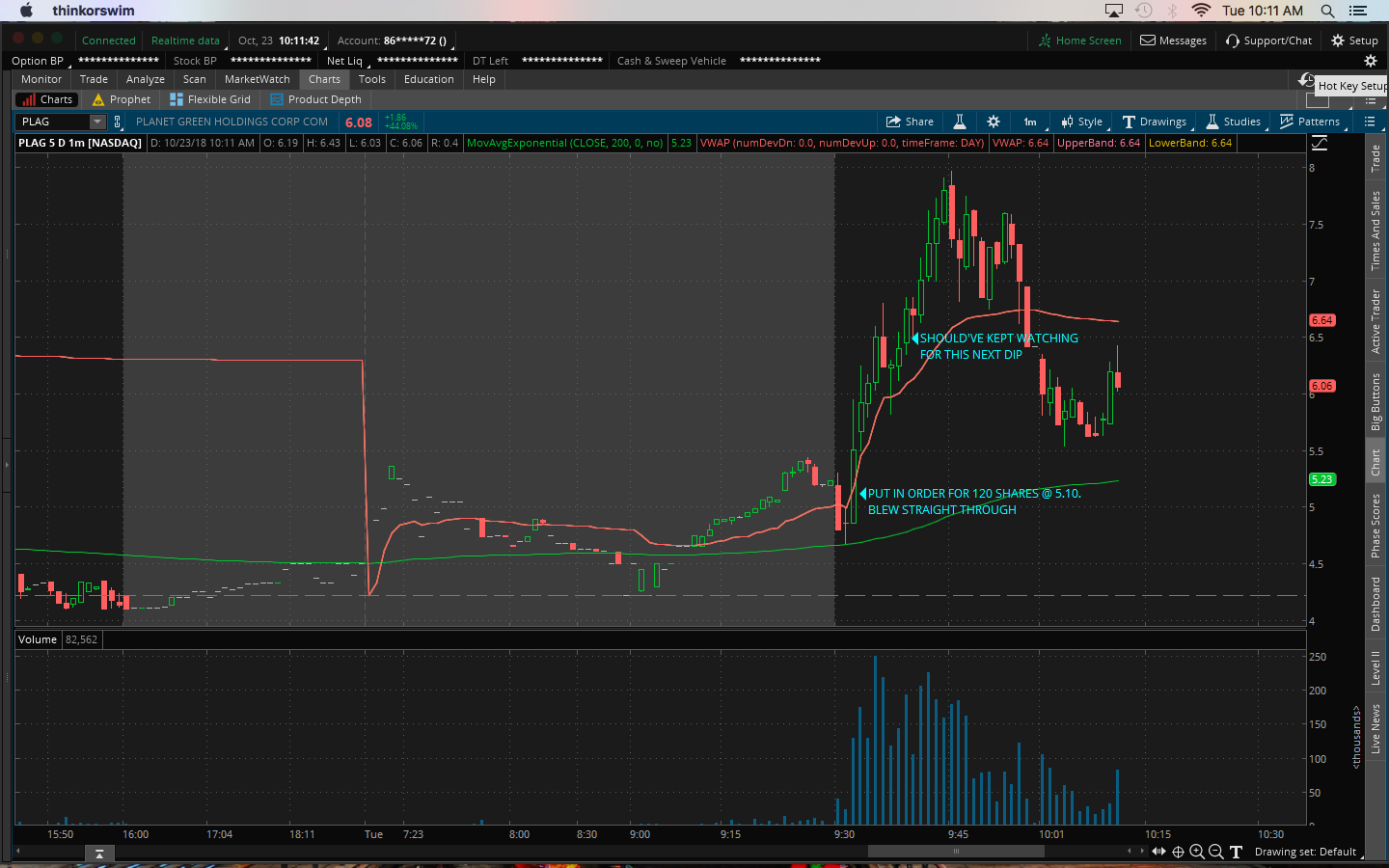Viewport: 1389px width, 868px height.
Task: Click the expand-horizontally arrows icon at chart bottom
Action: [x=1159, y=852]
